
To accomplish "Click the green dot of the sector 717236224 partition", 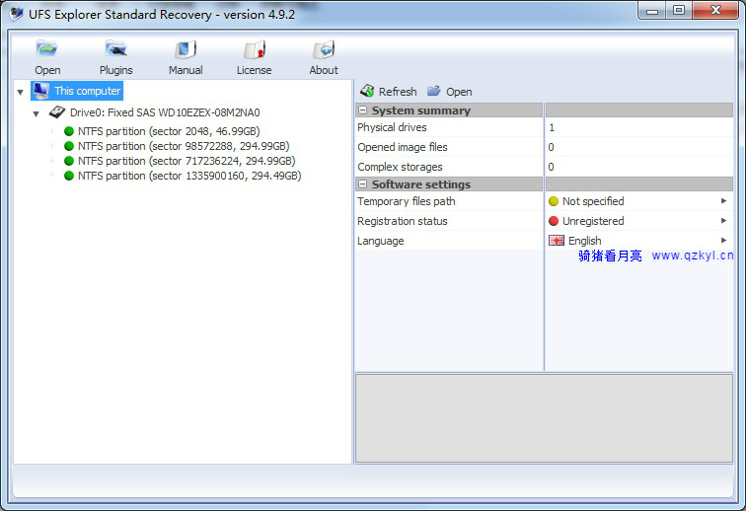I will (x=69, y=161).
